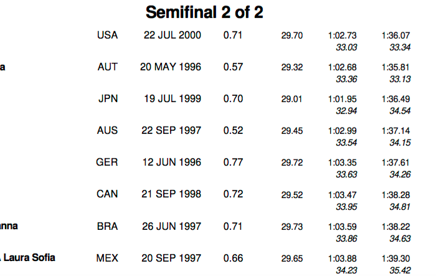Select the italic lap split 35.42
The image size is (436, 276).
399,270
